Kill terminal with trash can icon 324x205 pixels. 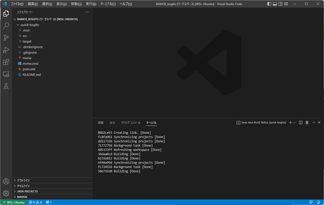point(307,123)
